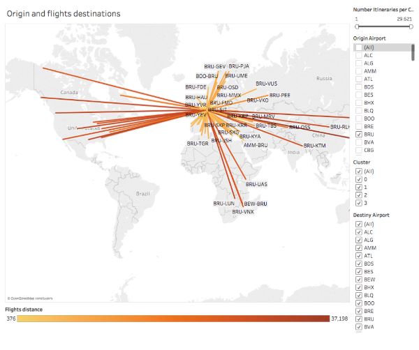Enable ATL in the Origin Airport list
Screen dimensions: 419x350
tap(359, 79)
